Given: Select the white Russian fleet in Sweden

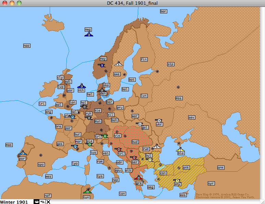Looking at the screenshot, I should tap(119, 64).
